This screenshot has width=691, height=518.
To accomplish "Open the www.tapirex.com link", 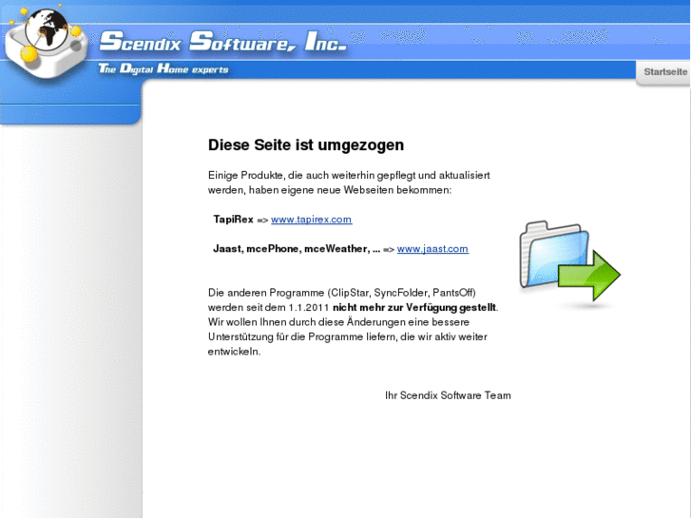I will point(311,220).
